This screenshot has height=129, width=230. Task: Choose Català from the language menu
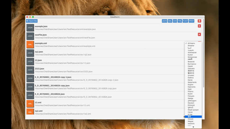click(x=193, y=66)
